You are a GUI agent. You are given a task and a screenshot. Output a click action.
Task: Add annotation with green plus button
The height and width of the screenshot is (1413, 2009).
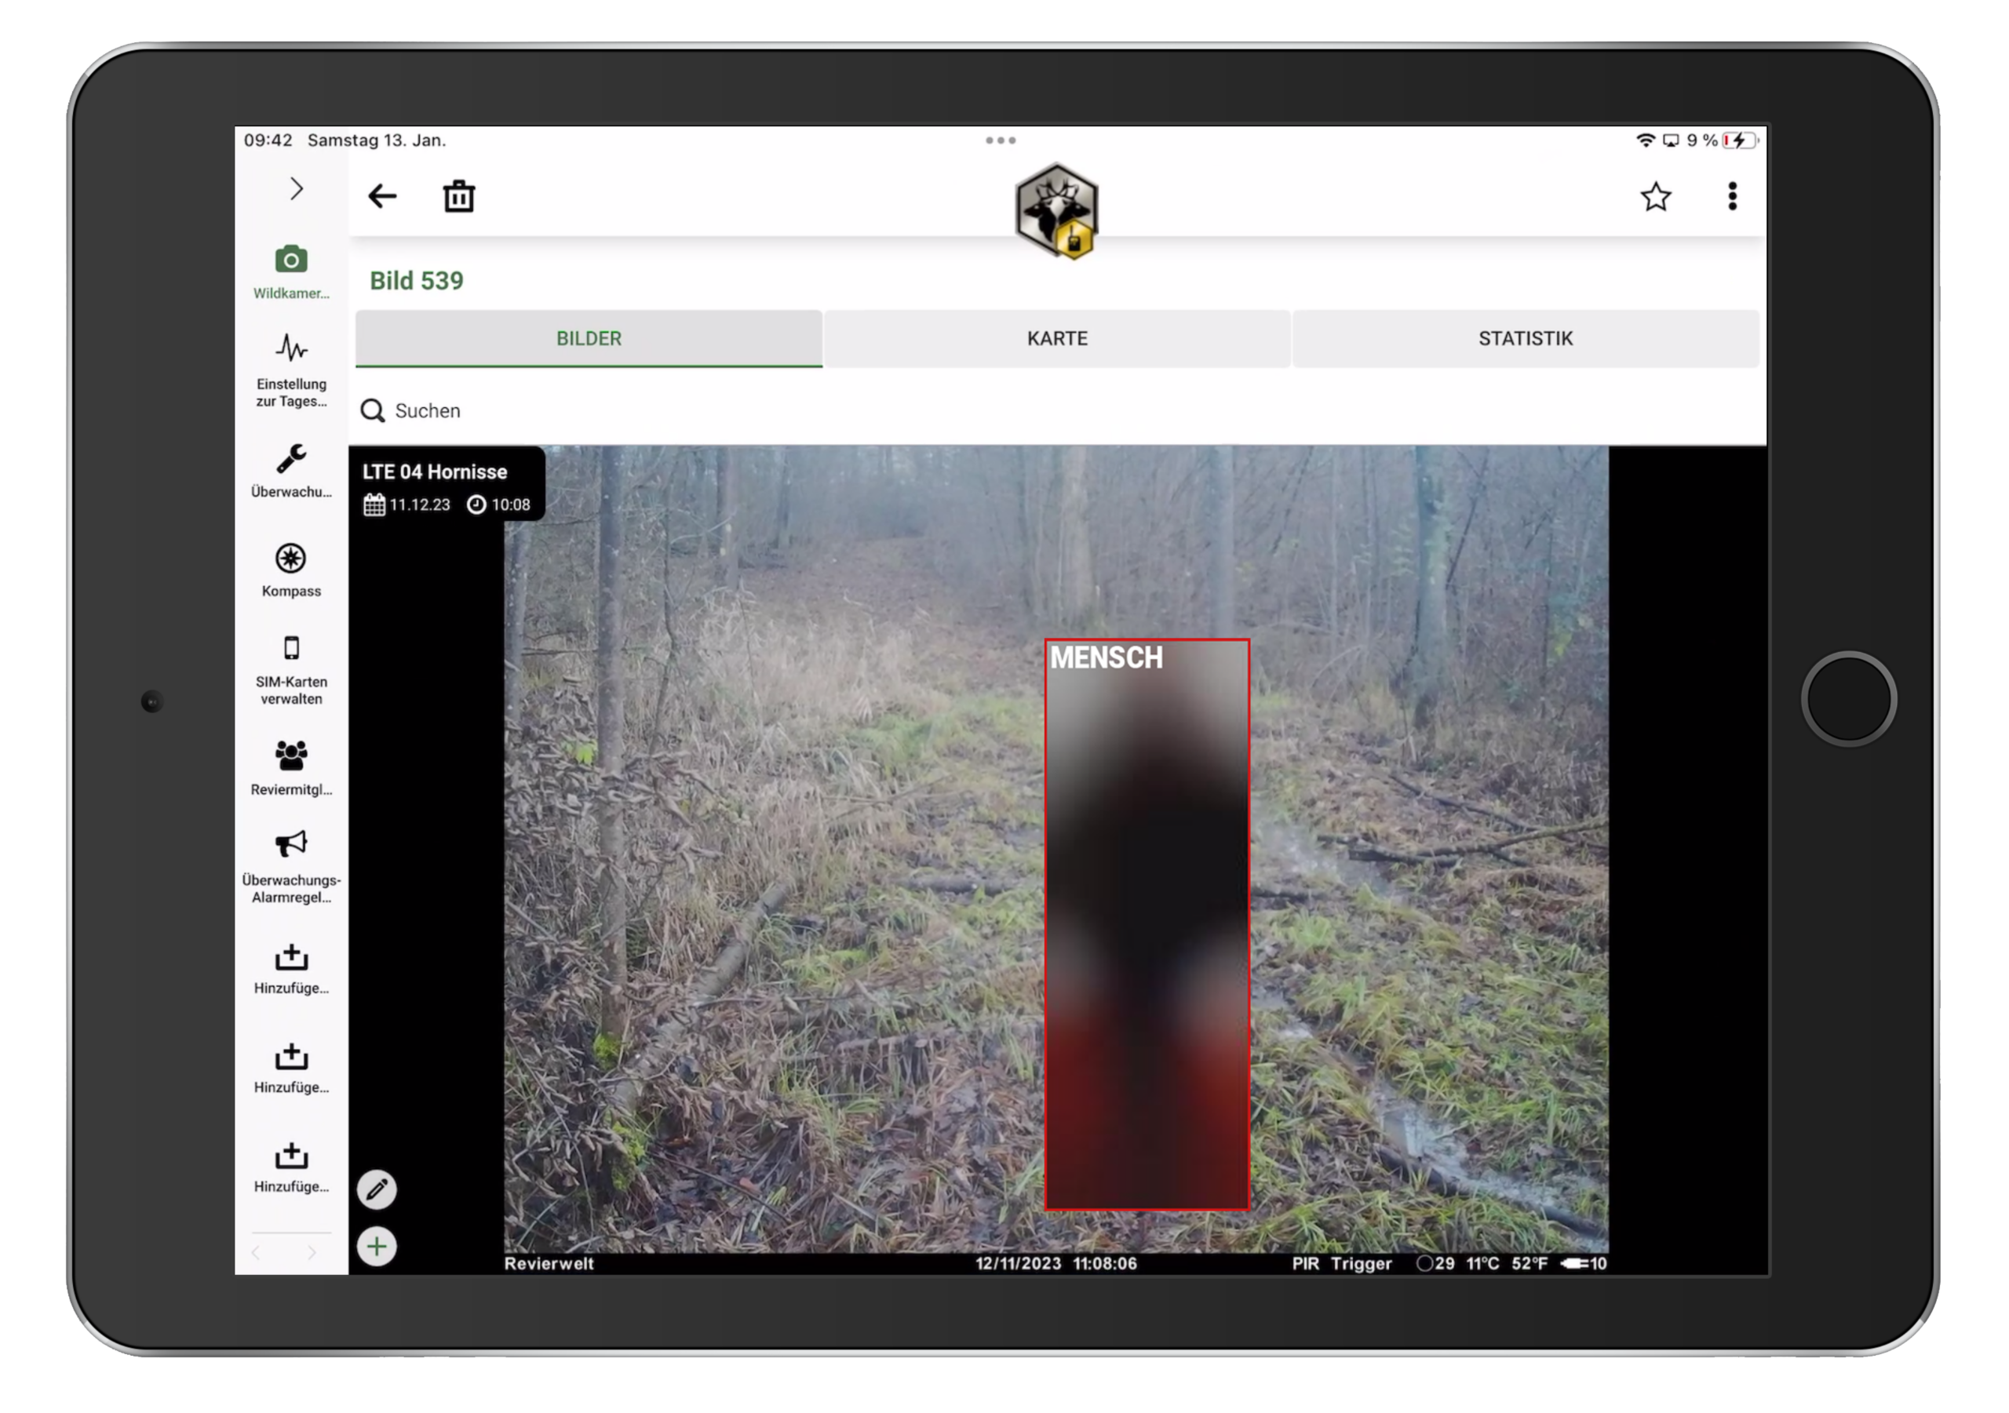(x=377, y=1247)
